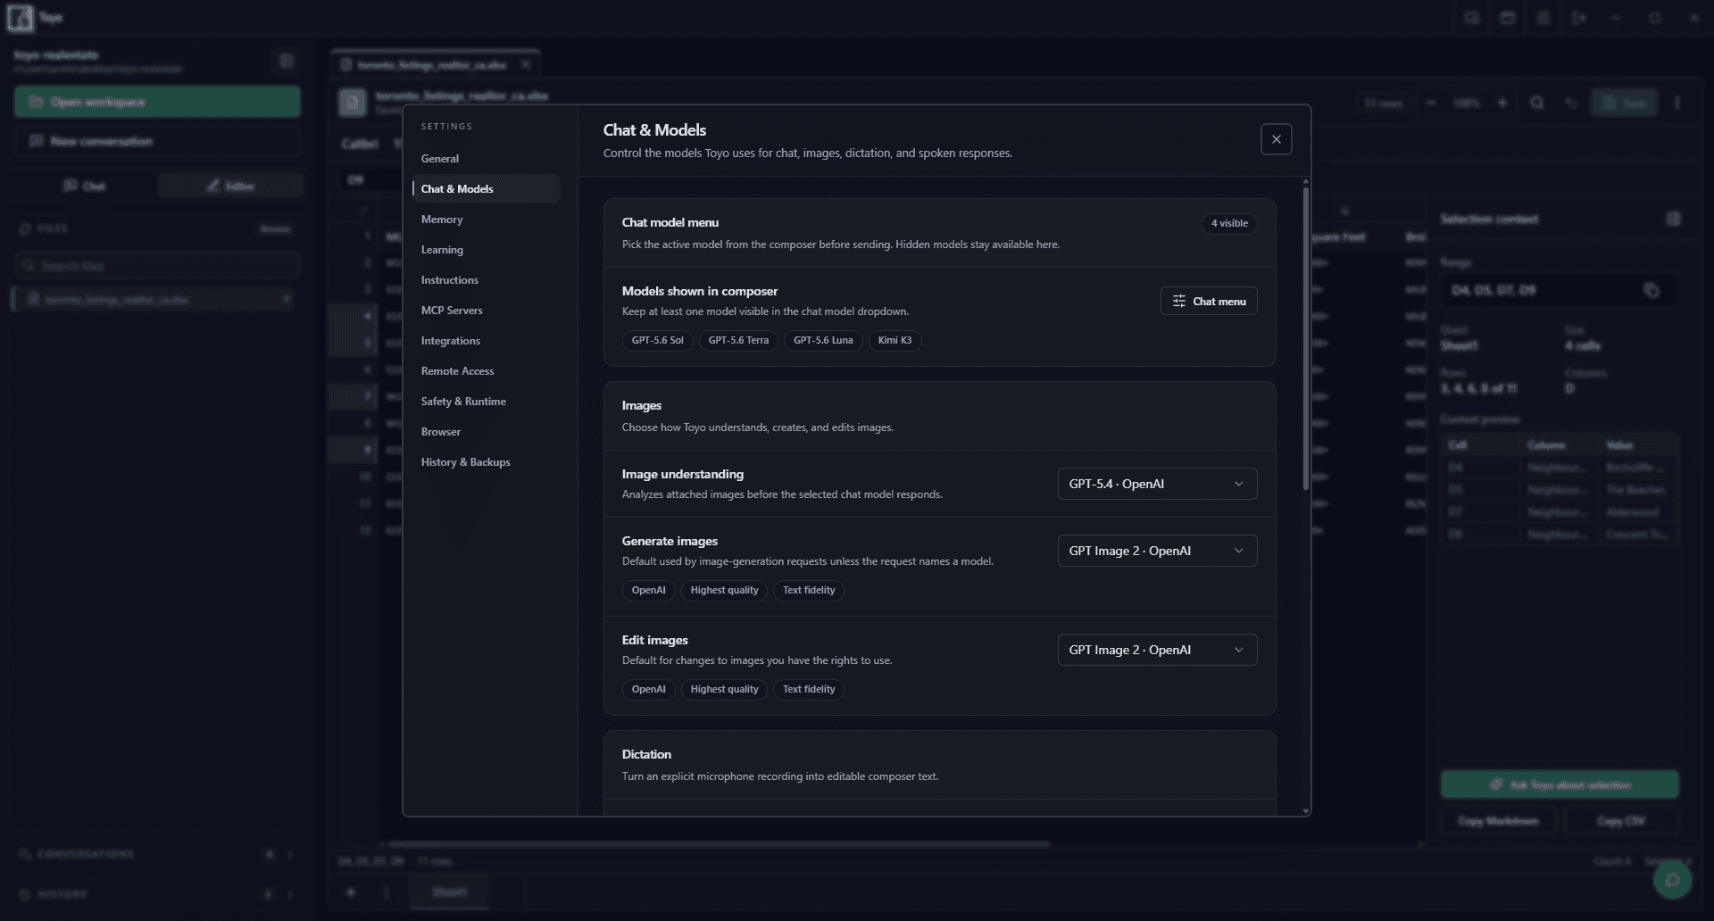Expand the Image understanding model dropdown
This screenshot has width=1714, height=921.
click(1157, 484)
